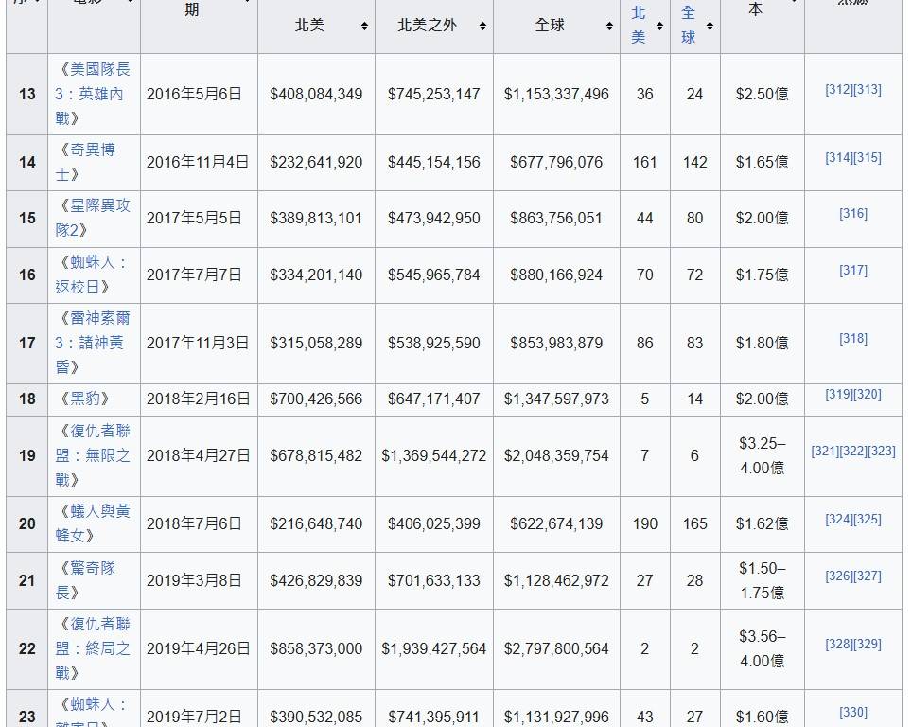Open the 蟻人與黃蜂女 film link
Viewport: 912px width, 727px height.
(93, 523)
